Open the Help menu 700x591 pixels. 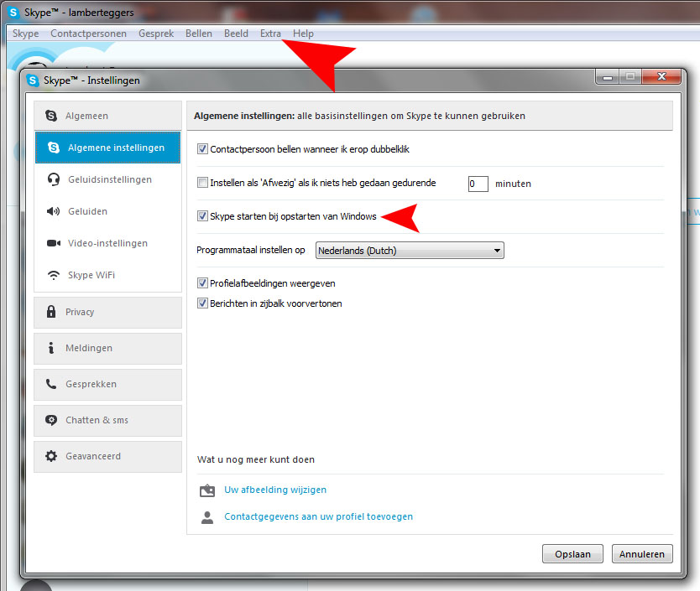coord(303,34)
